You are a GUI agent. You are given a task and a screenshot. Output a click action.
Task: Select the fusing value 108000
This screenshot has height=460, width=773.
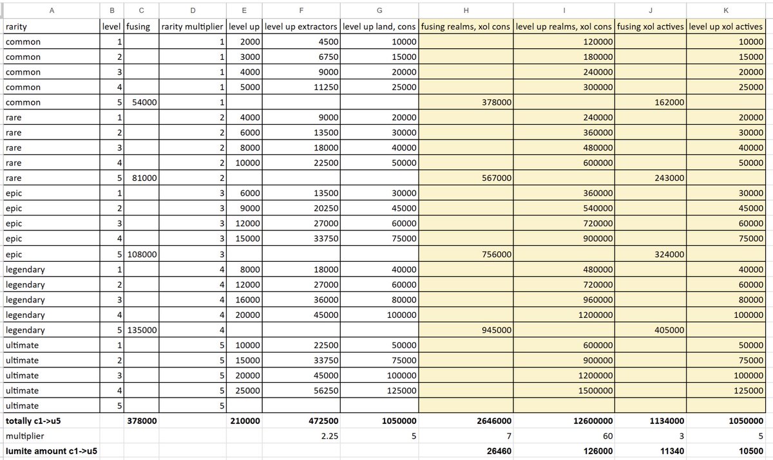click(x=140, y=254)
